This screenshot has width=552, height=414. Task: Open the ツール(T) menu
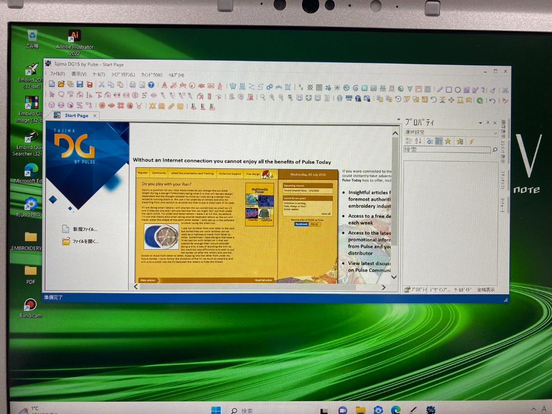[99, 74]
